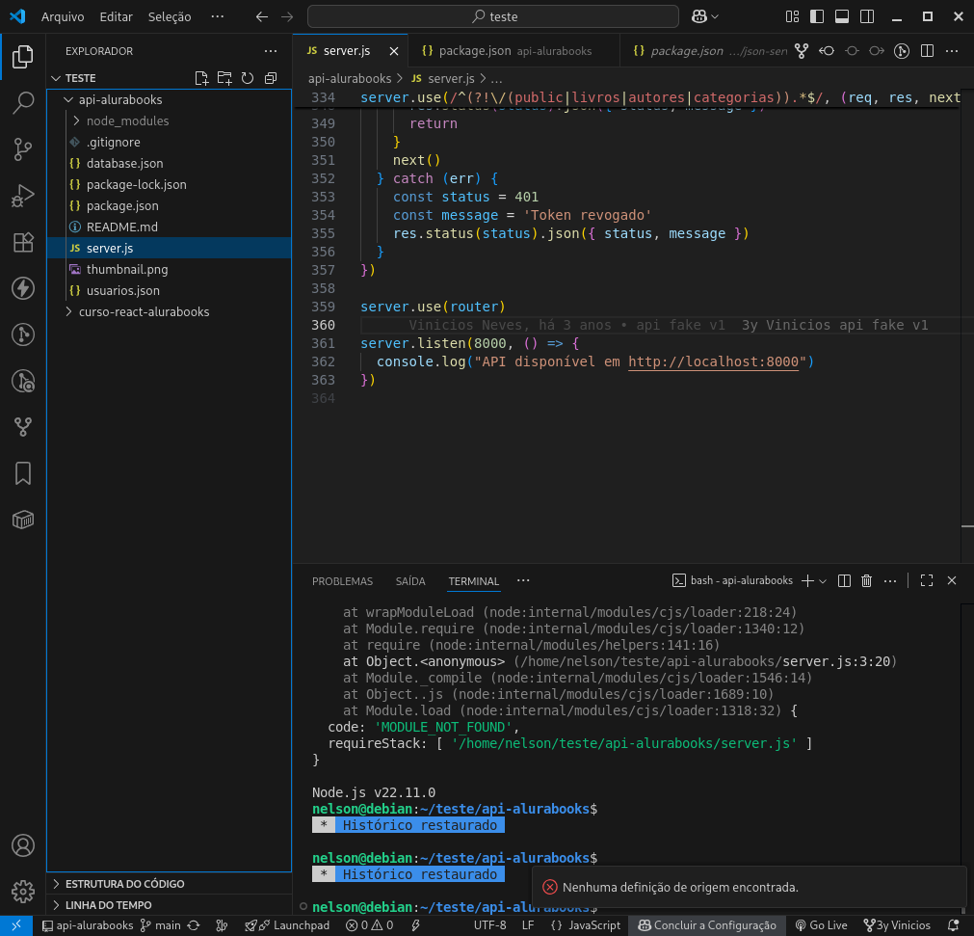The image size is (974, 936).
Task: Click the 3y Vinicios blame status item
Action: pos(898,925)
